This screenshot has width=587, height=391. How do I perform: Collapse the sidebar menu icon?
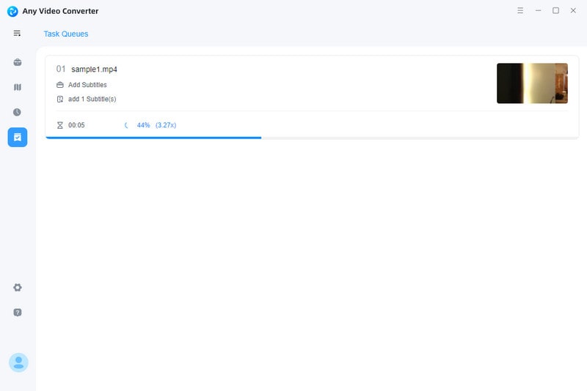(x=17, y=33)
